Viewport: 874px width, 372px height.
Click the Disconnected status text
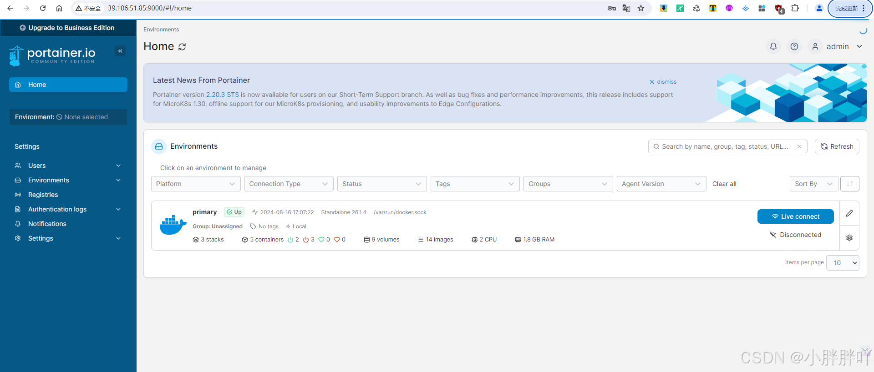(x=796, y=235)
